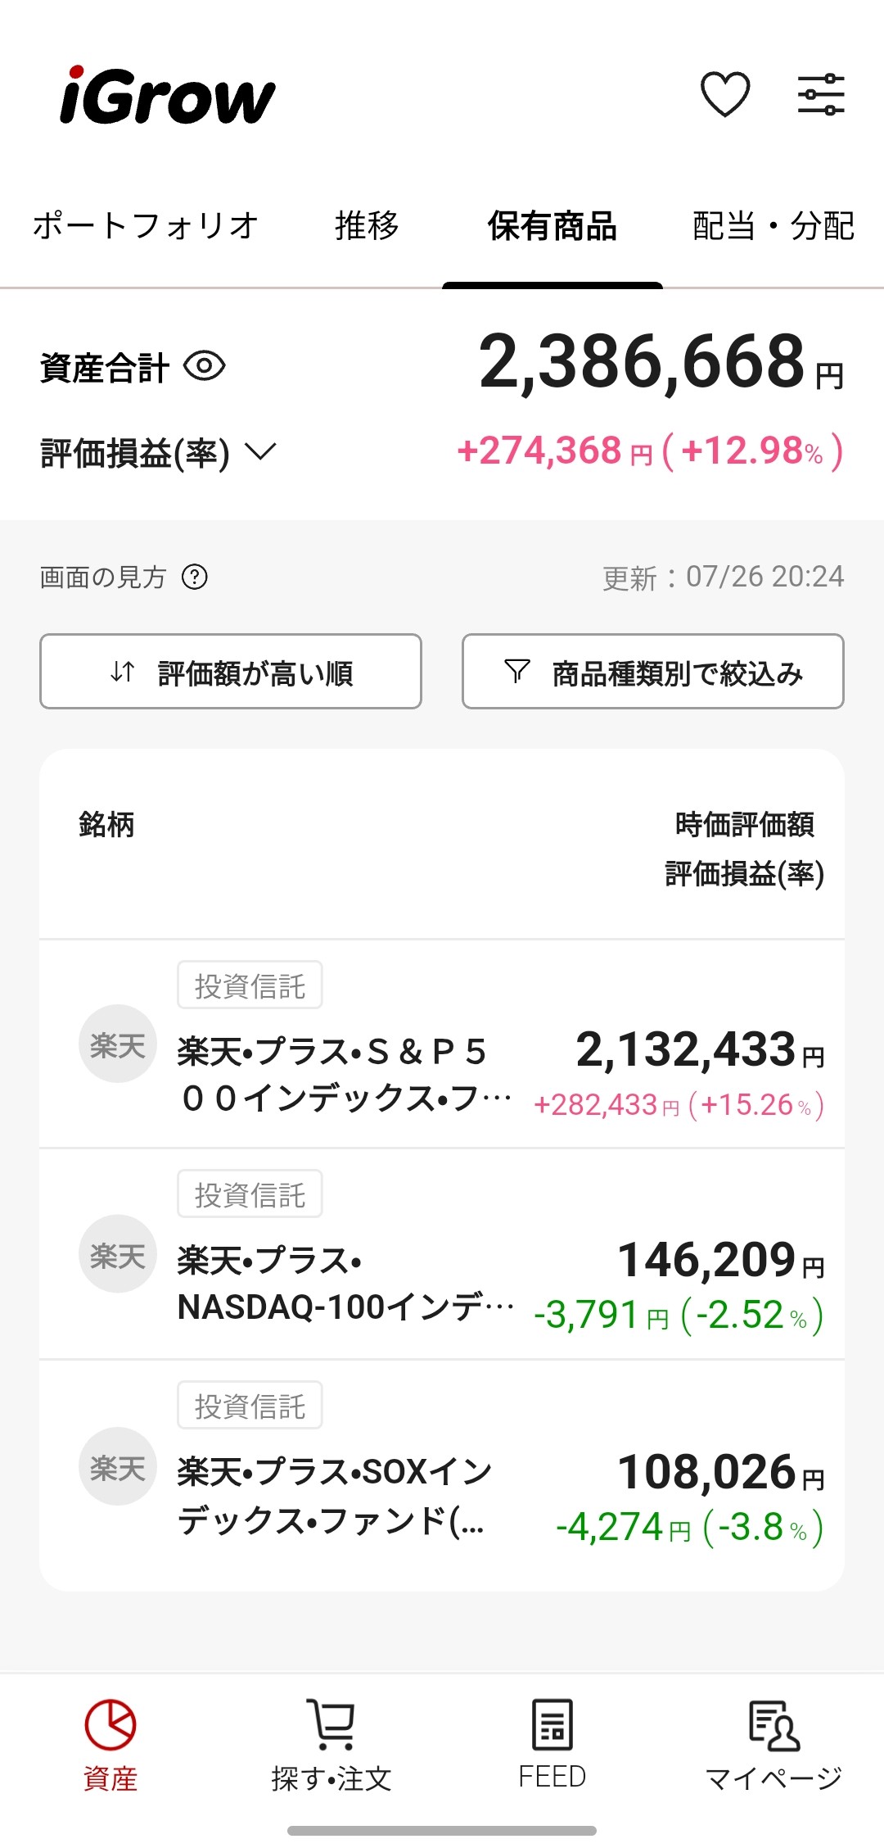884x1848 pixels.
Task: Select the 保有商品 tab
Action: 552,226
